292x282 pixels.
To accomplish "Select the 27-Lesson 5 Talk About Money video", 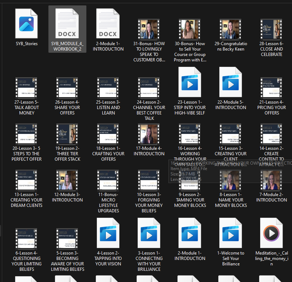I will point(26,87).
